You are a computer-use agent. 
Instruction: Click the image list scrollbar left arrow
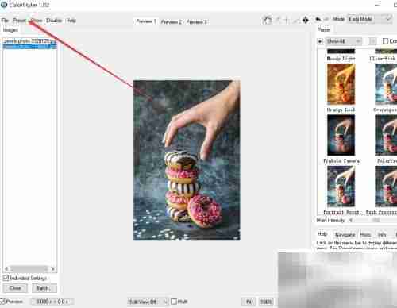[x=6, y=269]
